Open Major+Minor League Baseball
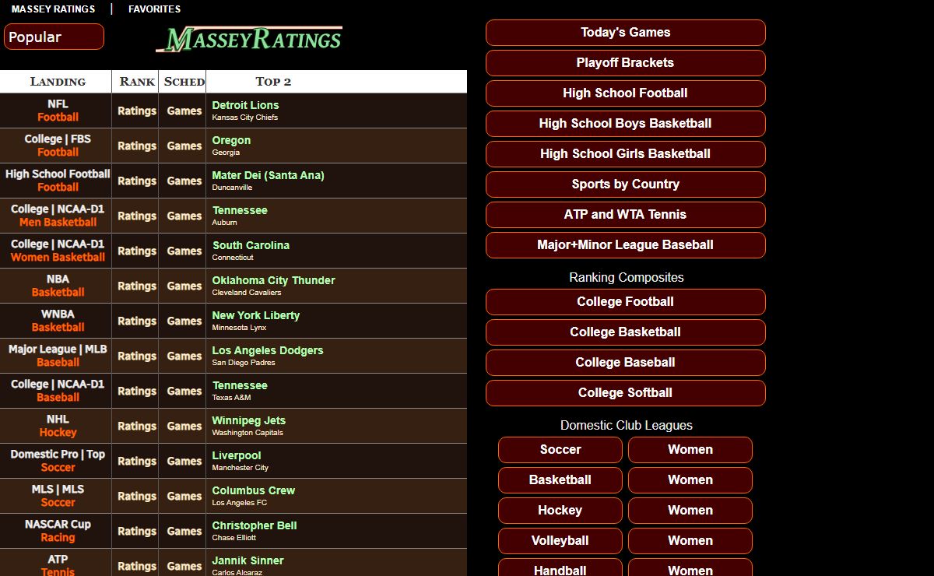The image size is (934, 576). click(x=625, y=245)
